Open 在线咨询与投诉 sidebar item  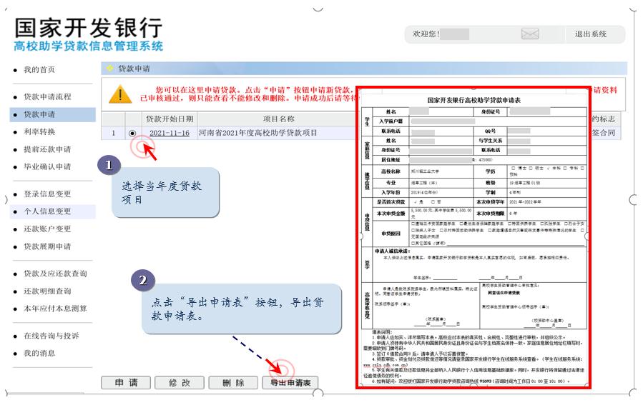click(x=51, y=336)
